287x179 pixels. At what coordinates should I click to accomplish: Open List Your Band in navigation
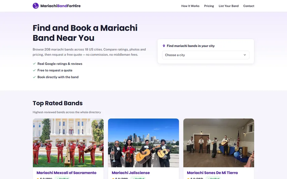pos(229,6)
